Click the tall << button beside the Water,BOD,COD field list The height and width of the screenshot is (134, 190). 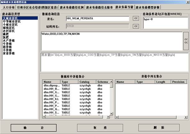(x=186, y=41)
